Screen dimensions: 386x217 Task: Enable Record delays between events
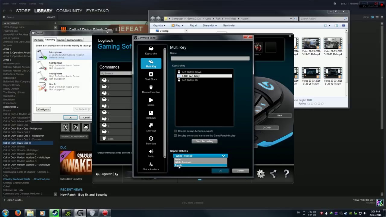click(x=175, y=131)
